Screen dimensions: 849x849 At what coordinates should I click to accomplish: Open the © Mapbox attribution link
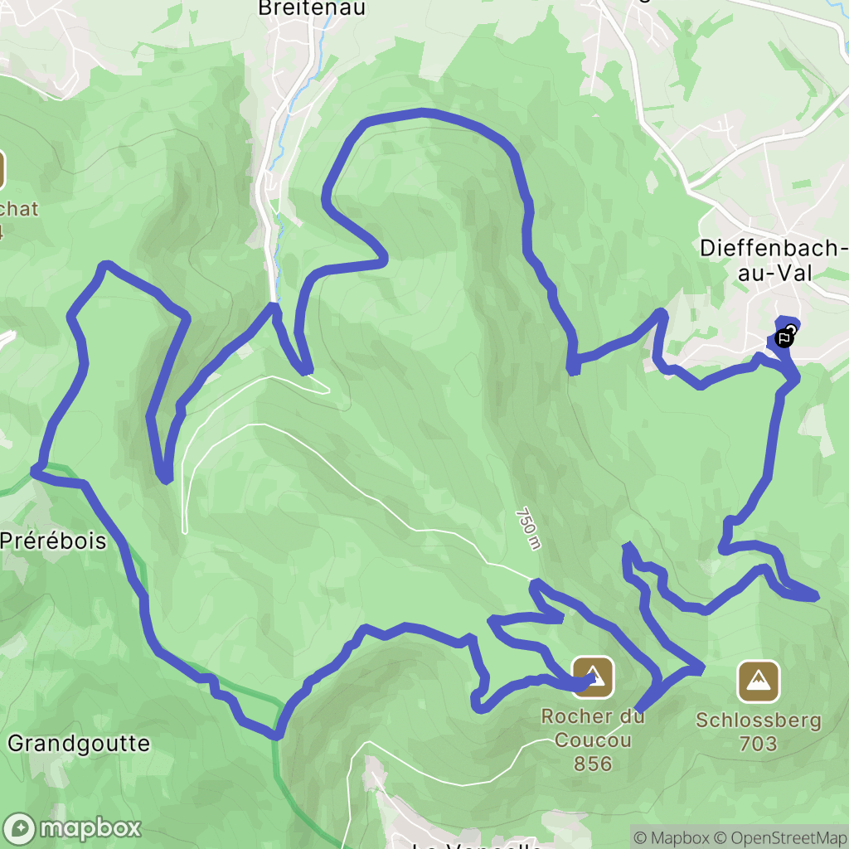670,837
